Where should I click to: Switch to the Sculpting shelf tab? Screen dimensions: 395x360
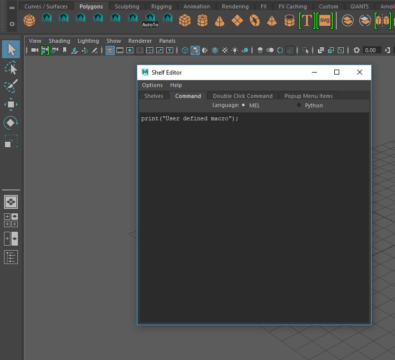pyautogui.click(x=127, y=6)
